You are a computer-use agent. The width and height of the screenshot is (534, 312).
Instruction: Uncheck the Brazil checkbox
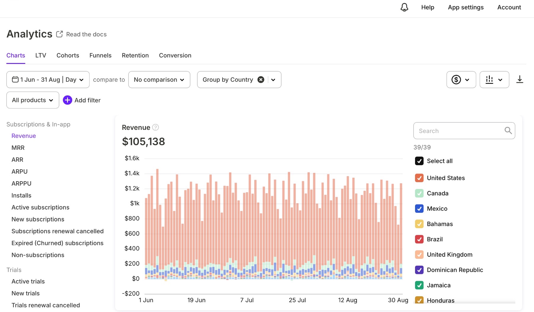point(419,239)
